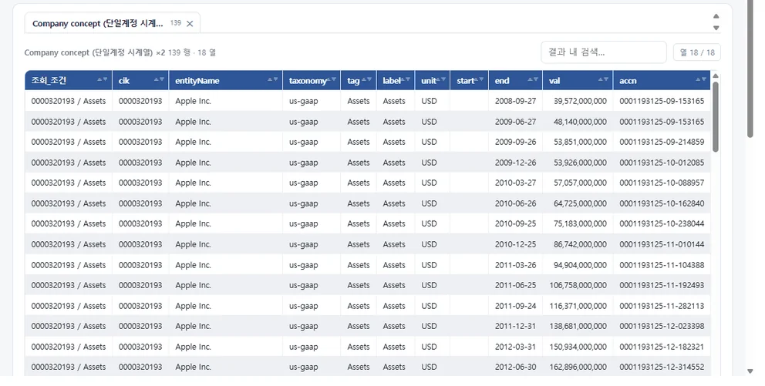Image resolution: width=765 pixels, height=386 pixels.
Task: Click the val column header label
Action: coord(554,81)
